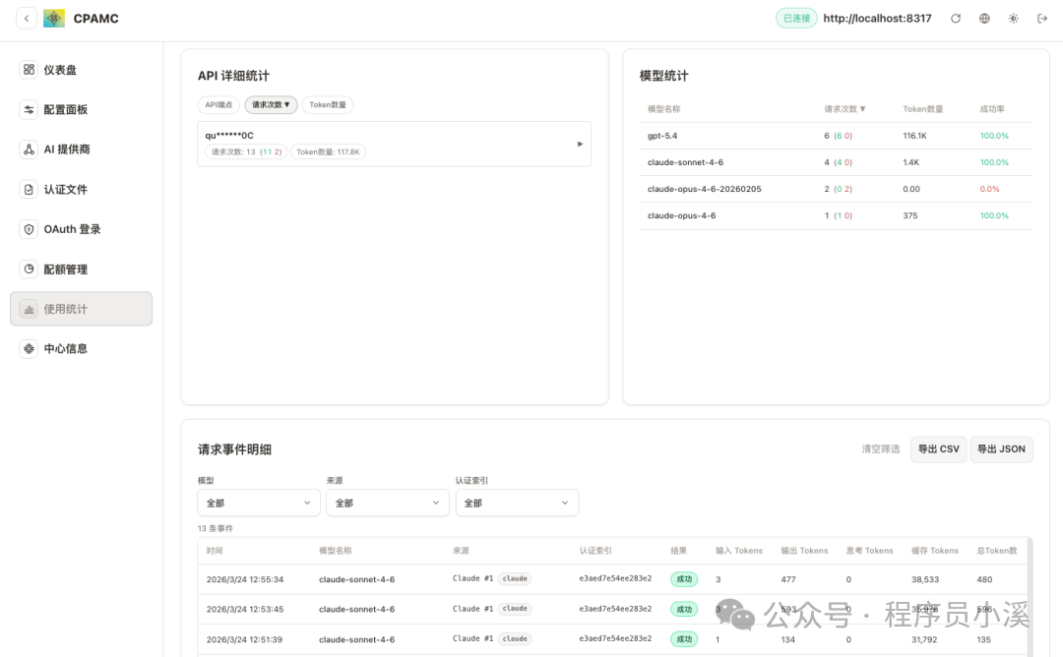Expand the qu******0C API entry arrow

click(580, 144)
